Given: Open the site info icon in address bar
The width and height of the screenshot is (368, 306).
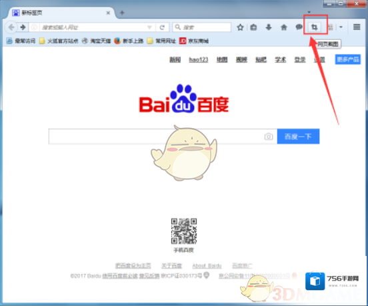Looking at the screenshot, I should coord(34,27).
